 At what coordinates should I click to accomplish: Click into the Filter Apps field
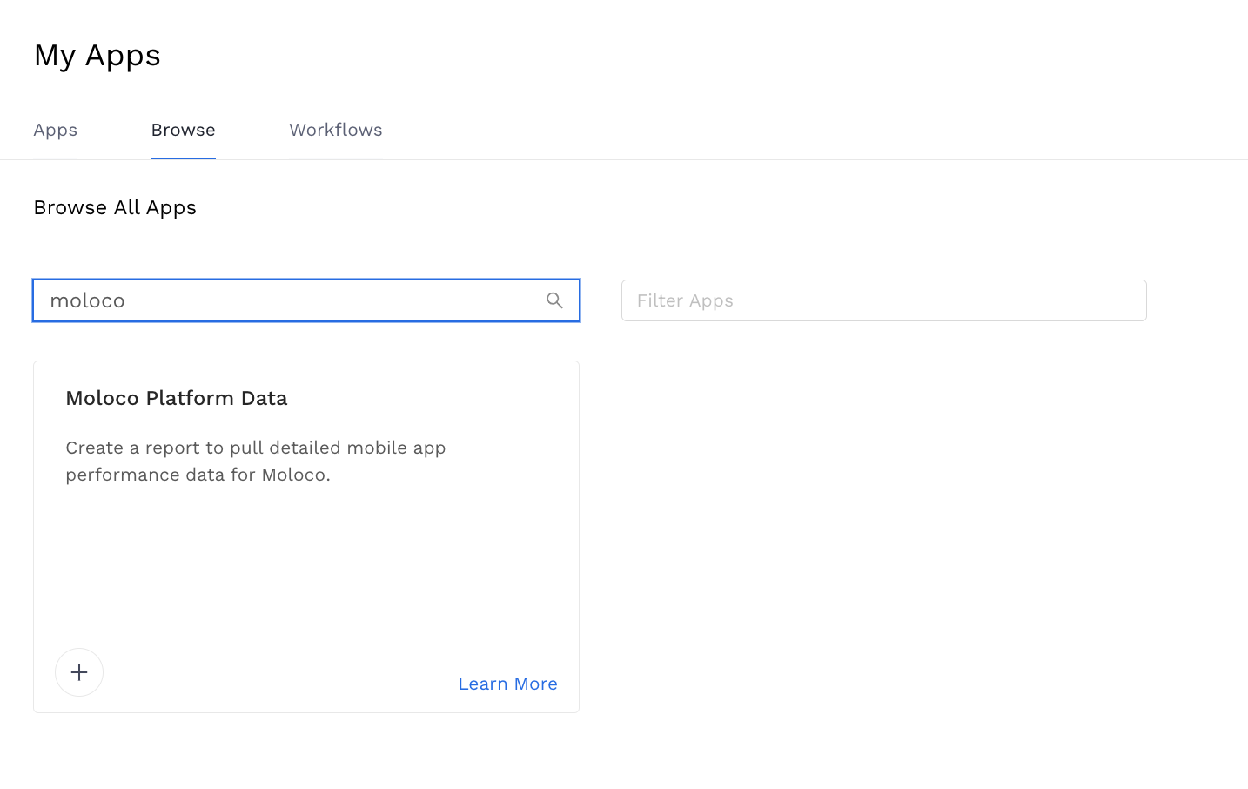click(x=883, y=300)
